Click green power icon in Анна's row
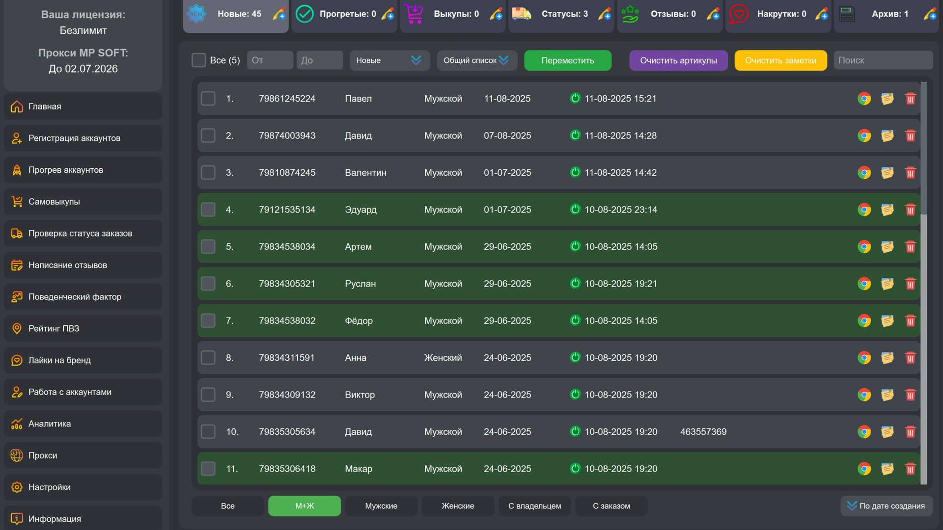943x530 pixels. coord(575,357)
